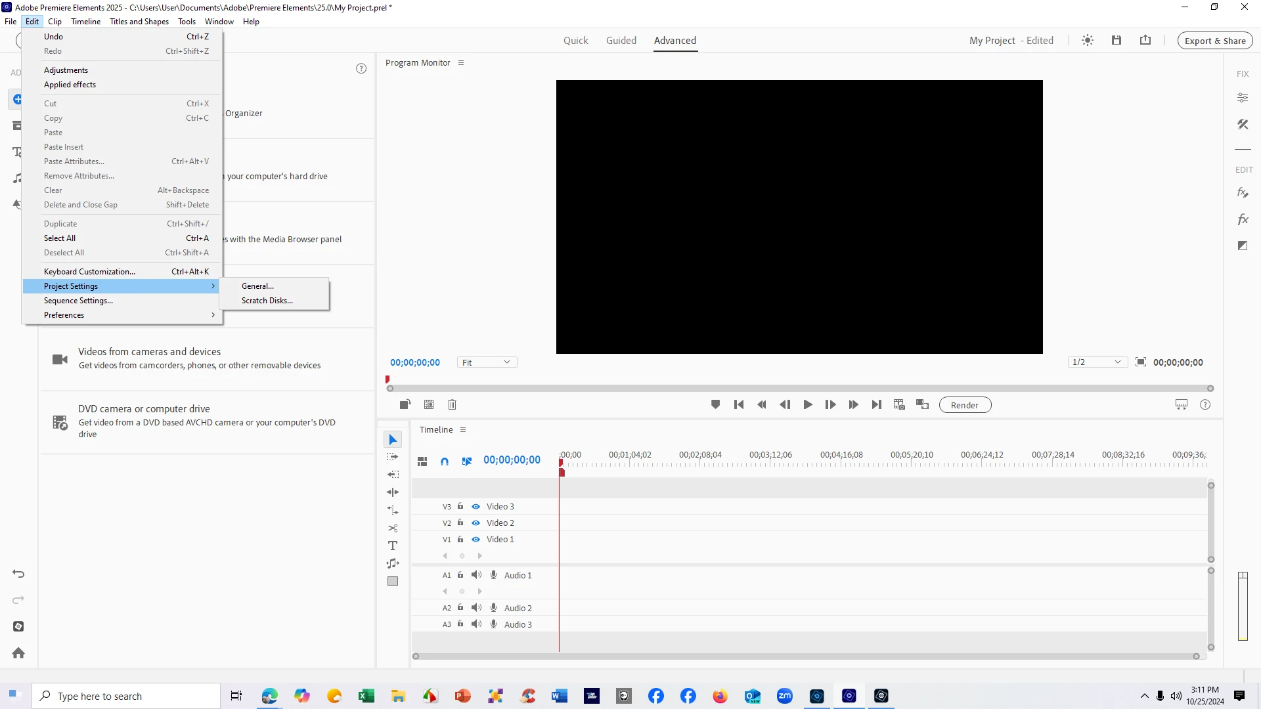The height and width of the screenshot is (709, 1261).
Task: Mute the Audio 1 track speaker
Action: point(476,575)
